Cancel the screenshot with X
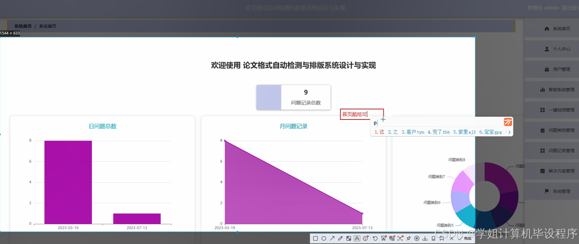 click(x=452, y=238)
